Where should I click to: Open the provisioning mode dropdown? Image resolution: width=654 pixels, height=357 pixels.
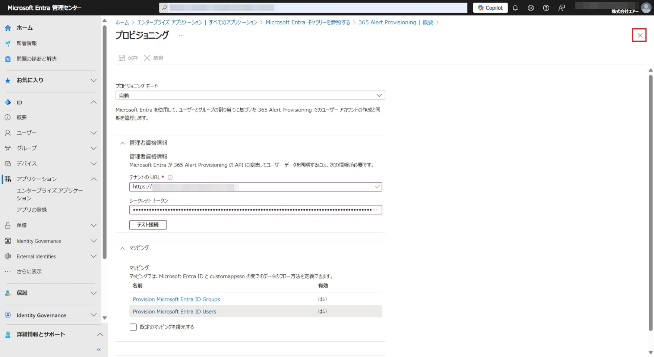[x=250, y=96]
